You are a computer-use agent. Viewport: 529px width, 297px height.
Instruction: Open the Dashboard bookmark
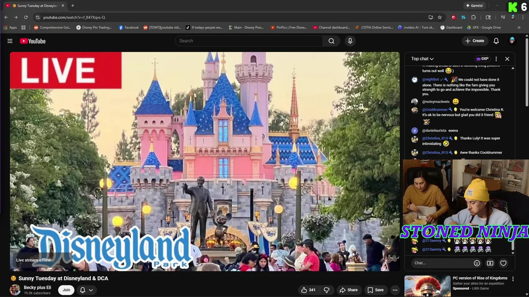pos(451,28)
